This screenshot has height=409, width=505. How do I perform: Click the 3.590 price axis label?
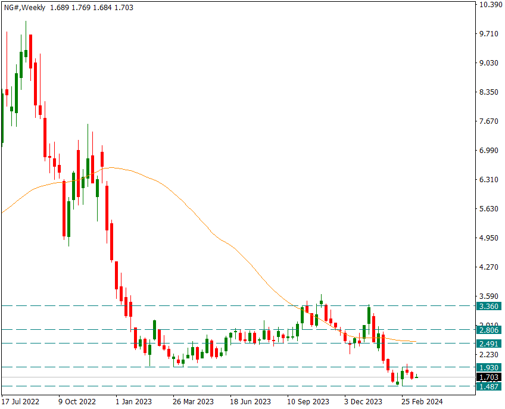click(489, 296)
